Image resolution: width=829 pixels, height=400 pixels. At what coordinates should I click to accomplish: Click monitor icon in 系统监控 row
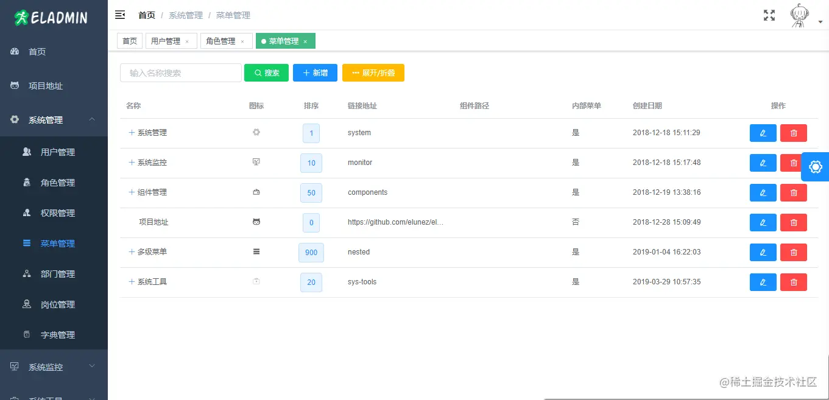point(256,162)
